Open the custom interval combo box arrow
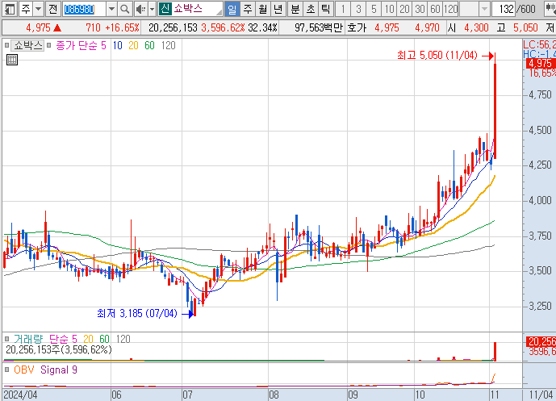Screen dimensions: 556x401 pyautogui.click(x=484, y=9)
